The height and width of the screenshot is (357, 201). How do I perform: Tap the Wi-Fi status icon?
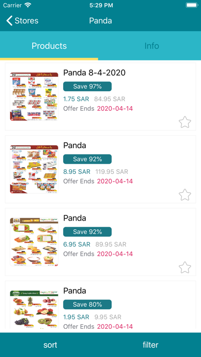pos(28,5)
